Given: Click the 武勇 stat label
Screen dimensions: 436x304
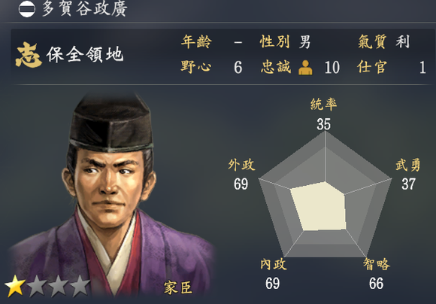Looking at the screenshot, I should tap(408, 165).
